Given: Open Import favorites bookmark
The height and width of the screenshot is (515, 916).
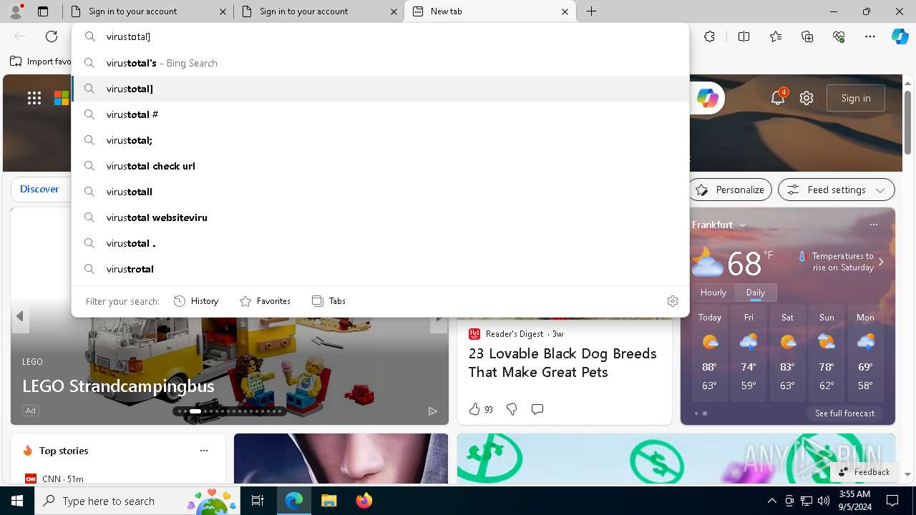Looking at the screenshot, I should [x=42, y=62].
